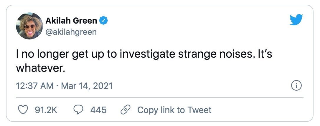Click the chain link icon
The height and width of the screenshot is (126, 320).
(125, 110)
